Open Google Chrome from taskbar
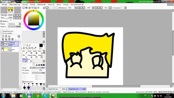Image resolution: width=174 pixels, height=98 pixels. click(37, 96)
